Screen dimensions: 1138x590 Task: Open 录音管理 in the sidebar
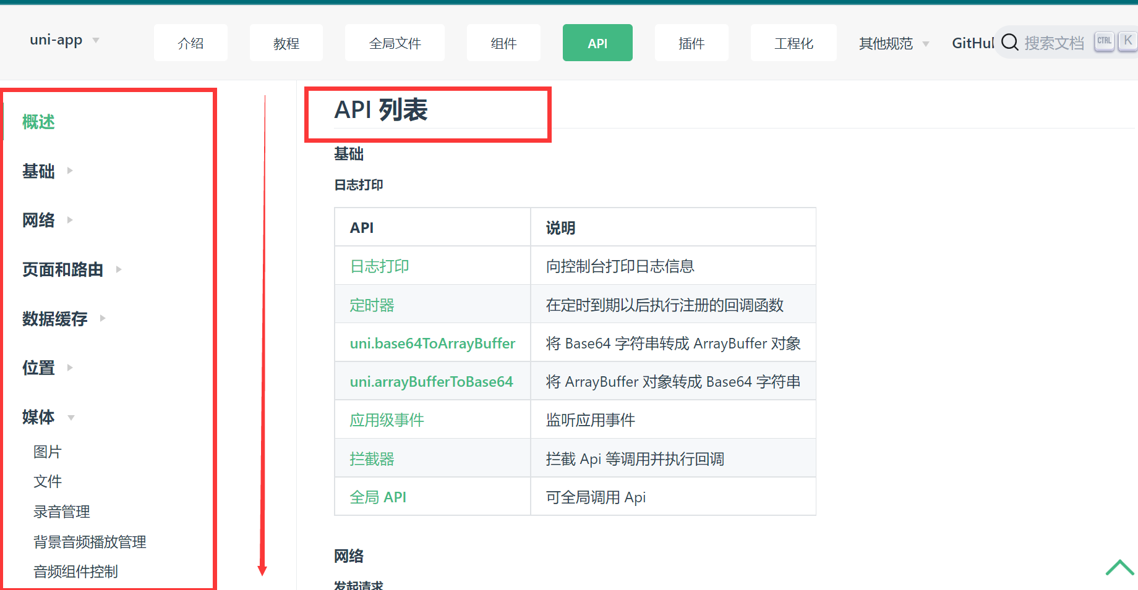62,512
